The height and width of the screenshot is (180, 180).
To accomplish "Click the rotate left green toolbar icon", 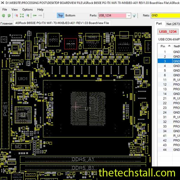I will (x=4, y=15).
